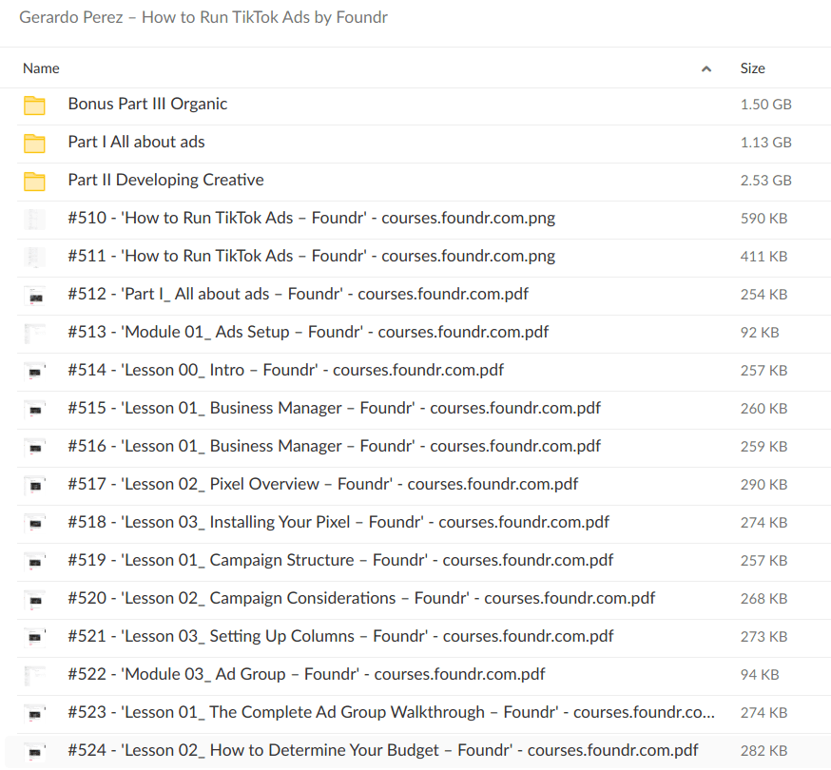This screenshot has height=770, width=831.
Task: Click the PDF icon for file #519
Action: [x=34, y=561]
